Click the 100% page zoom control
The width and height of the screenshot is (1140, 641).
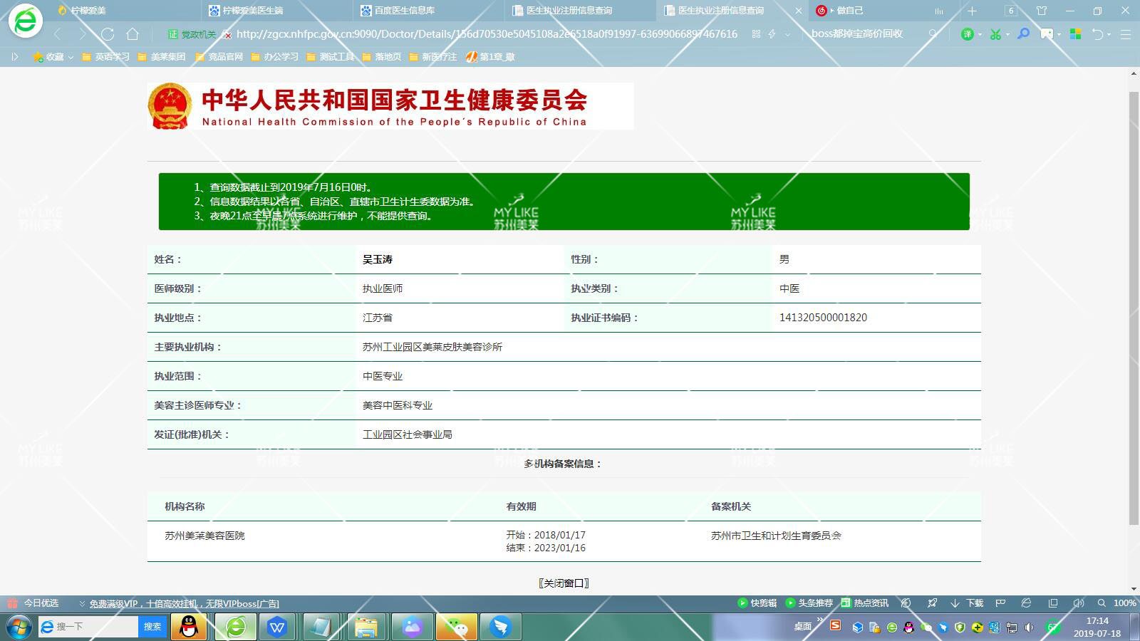coord(1124,603)
